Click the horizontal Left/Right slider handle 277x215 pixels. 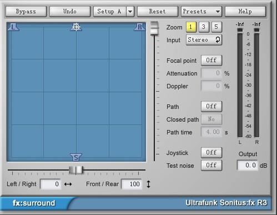tap(76, 170)
